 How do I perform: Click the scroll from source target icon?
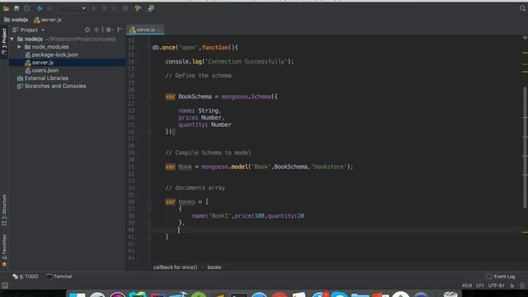[87, 30]
